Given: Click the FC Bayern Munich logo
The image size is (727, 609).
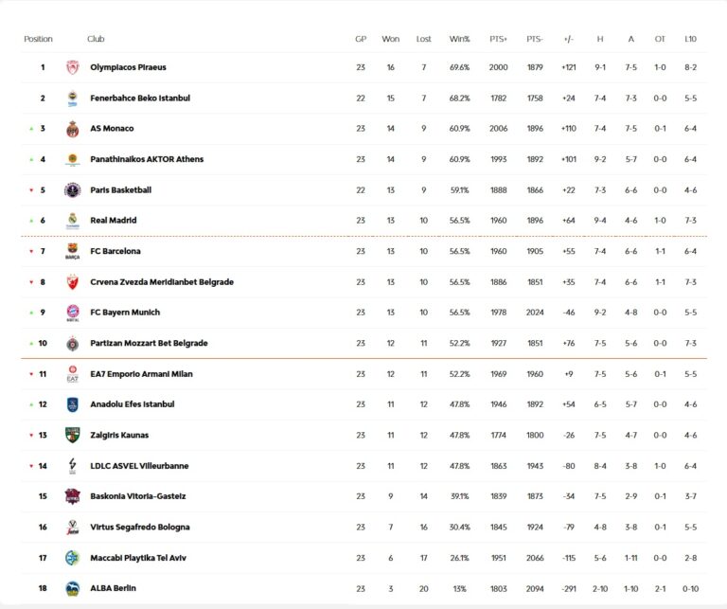Looking at the screenshot, I should tap(73, 313).
